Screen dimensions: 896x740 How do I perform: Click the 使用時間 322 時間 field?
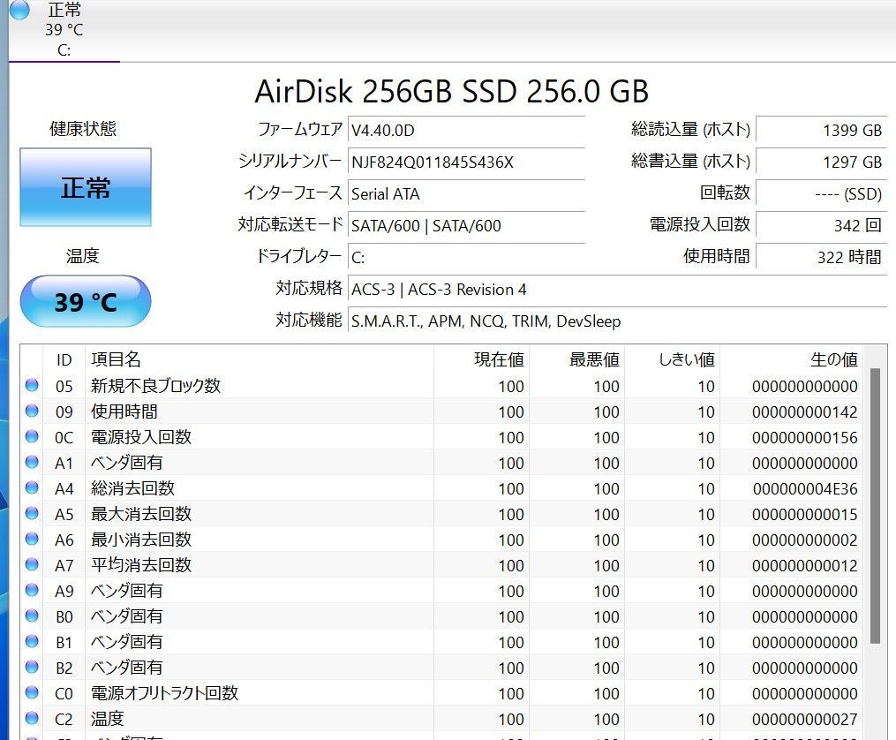821,257
